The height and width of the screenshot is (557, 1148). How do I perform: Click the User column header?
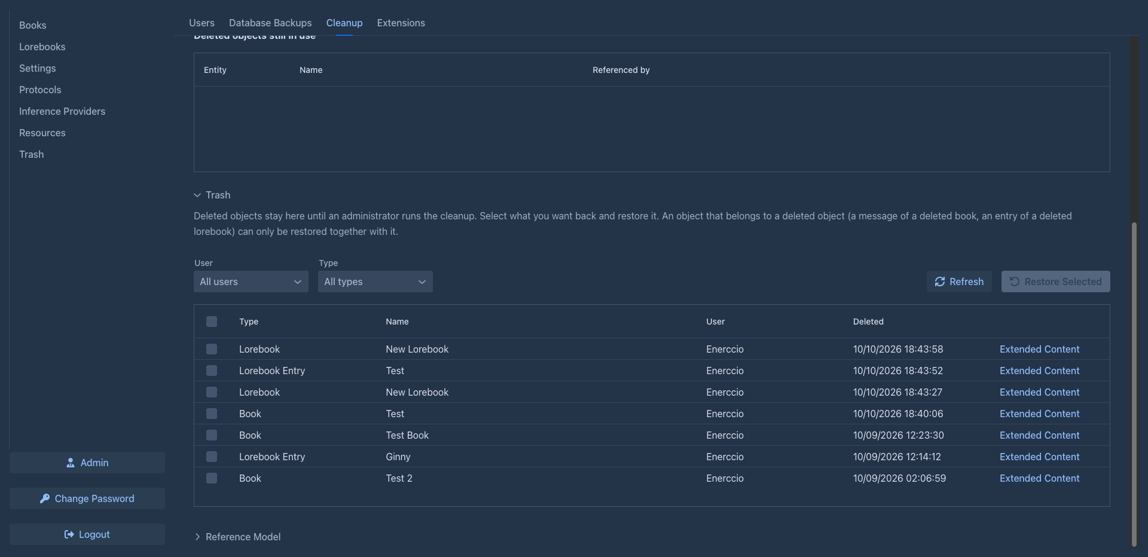[715, 322]
